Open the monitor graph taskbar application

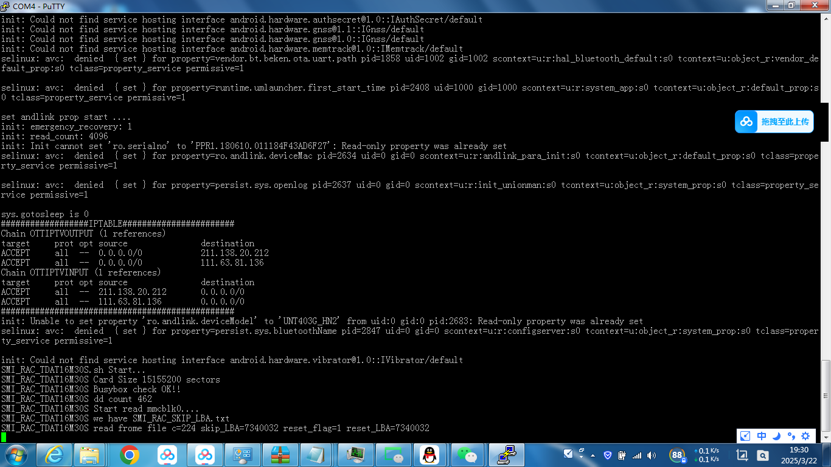tap(356, 454)
